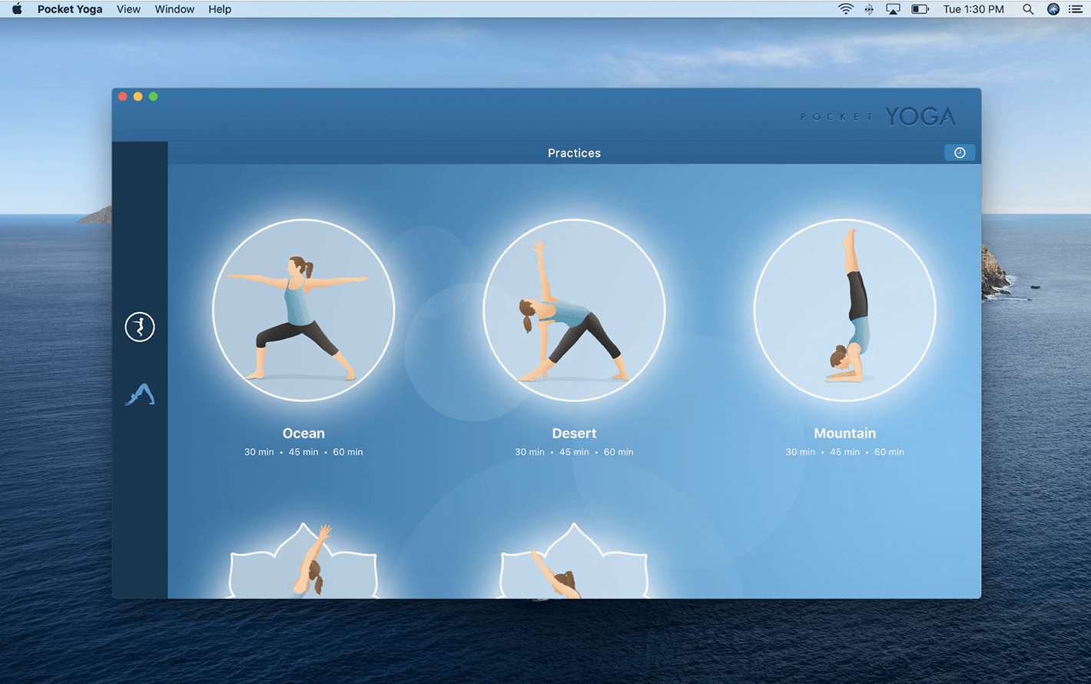Image resolution: width=1091 pixels, height=684 pixels.
Task: Open the Window menu
Action: coord(174,9)
